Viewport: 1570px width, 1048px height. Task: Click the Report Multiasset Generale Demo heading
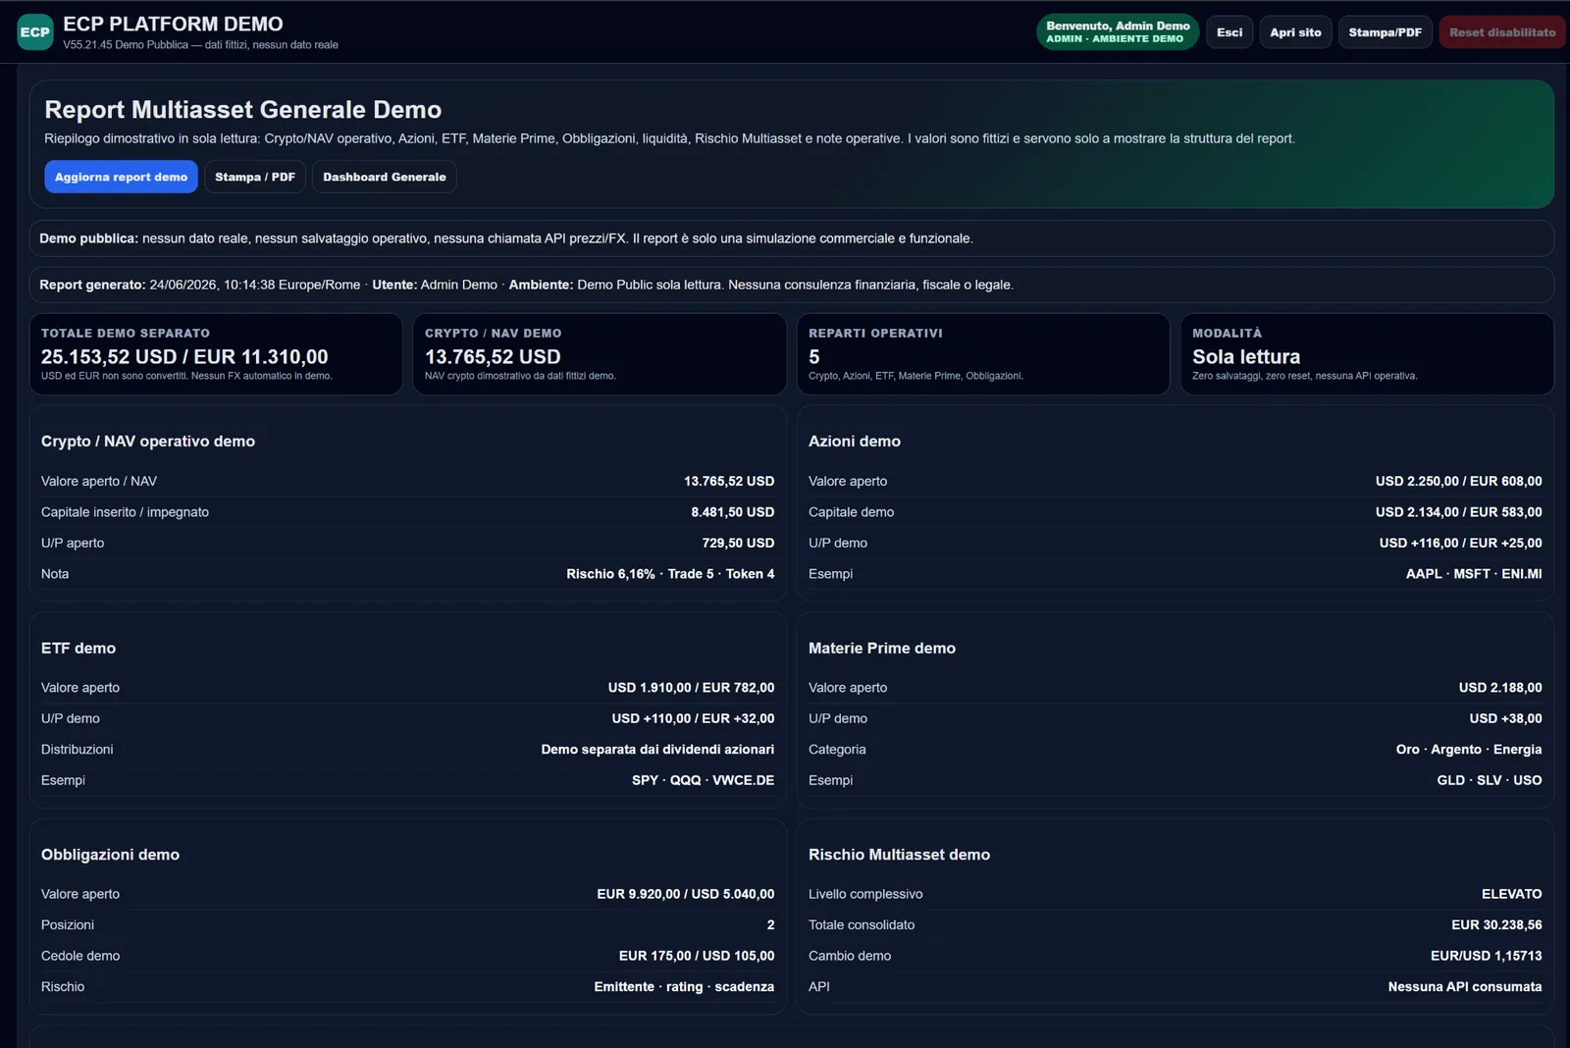pos(242,110)
